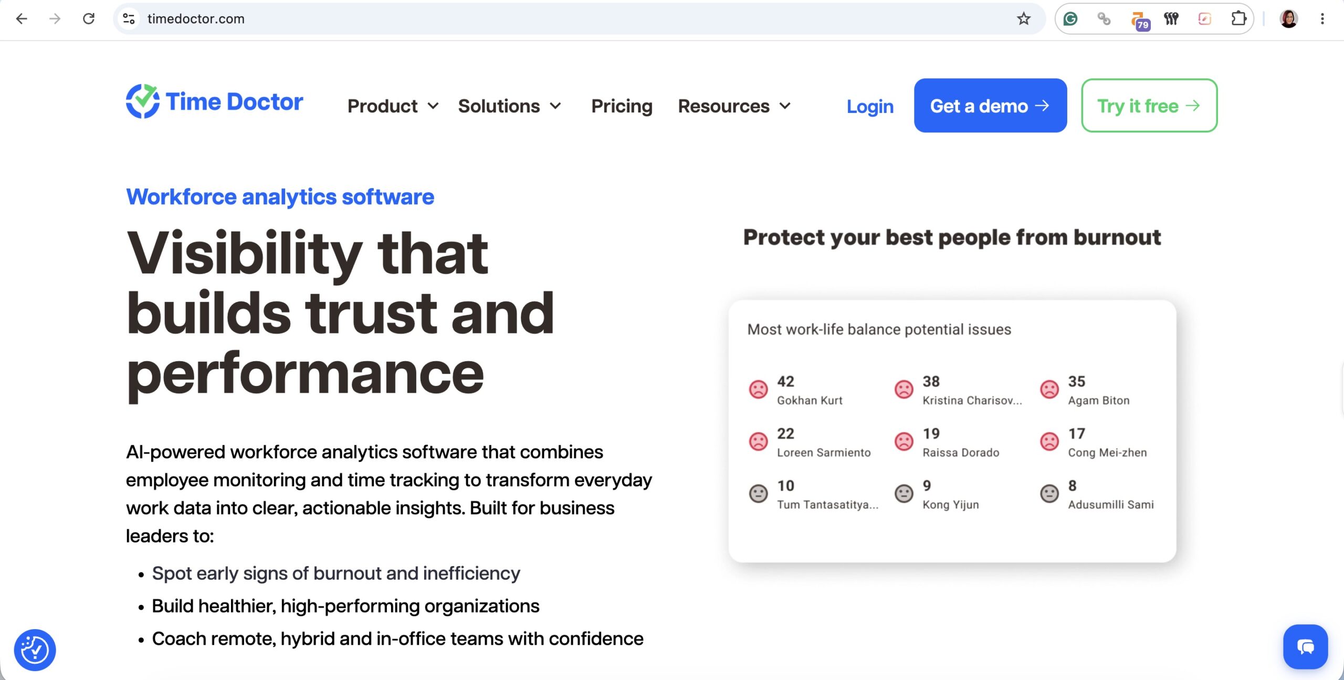Go back to the previous page
Viewport: 1344px width, 680px height.
pos(22,19)
